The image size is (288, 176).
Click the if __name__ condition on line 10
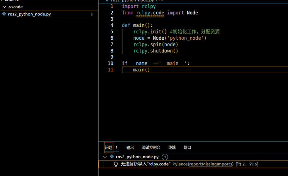[x=156, y=63]
